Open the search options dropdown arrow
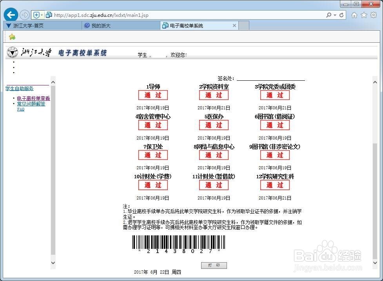This screenshot has height=281, width=383. (x=335, y=15)
